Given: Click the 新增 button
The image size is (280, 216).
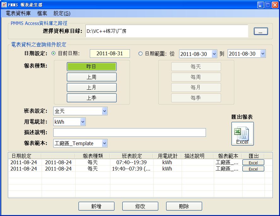Looking at the screenshot, I should [x=96, y=206].
